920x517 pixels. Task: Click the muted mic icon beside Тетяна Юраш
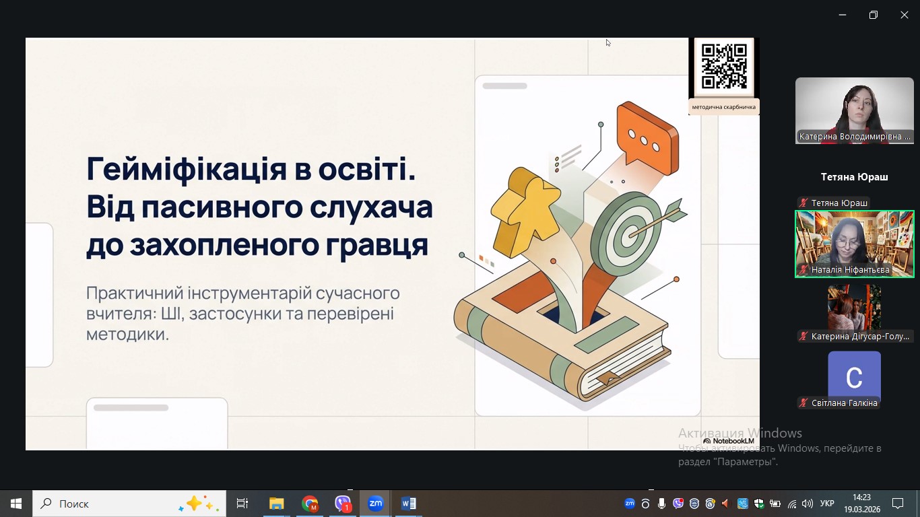[803, 203]
